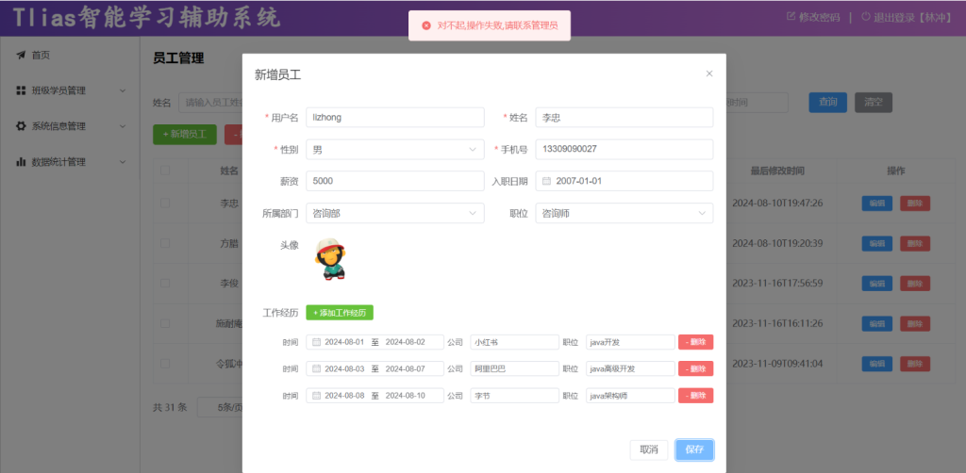Click the gear icon beside 系统信息管理
This screenshot has height=473, width=966.
[x=21, y=126]
